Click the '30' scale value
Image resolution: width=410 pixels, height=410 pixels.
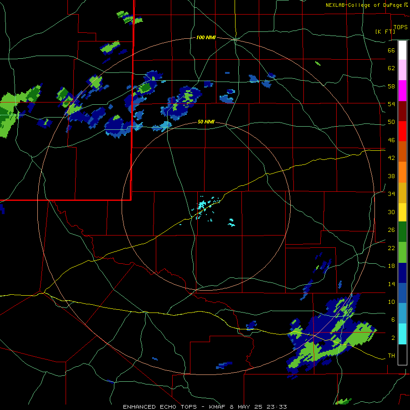pos(391,212)
